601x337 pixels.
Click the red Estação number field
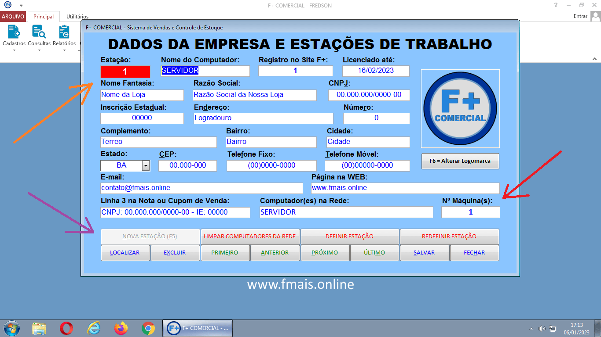pos(125,72)
